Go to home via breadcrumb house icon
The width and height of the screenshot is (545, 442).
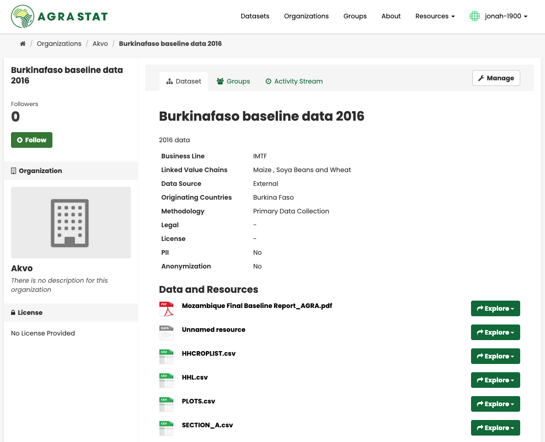click(x=23, y=44)
